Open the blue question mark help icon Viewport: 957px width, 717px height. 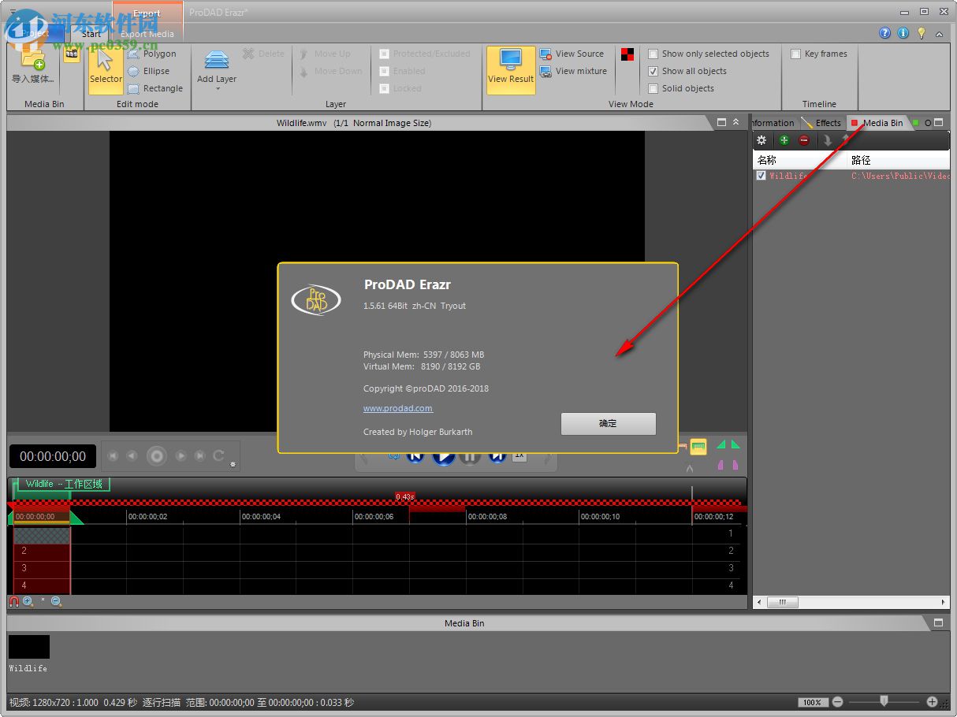coord(884,33)
